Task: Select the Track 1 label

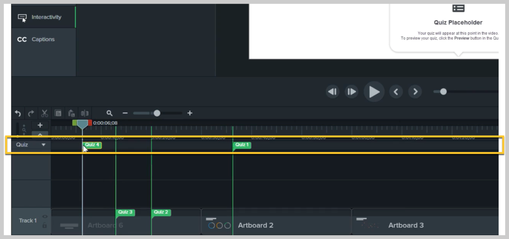Action: (x=28, y=221)
